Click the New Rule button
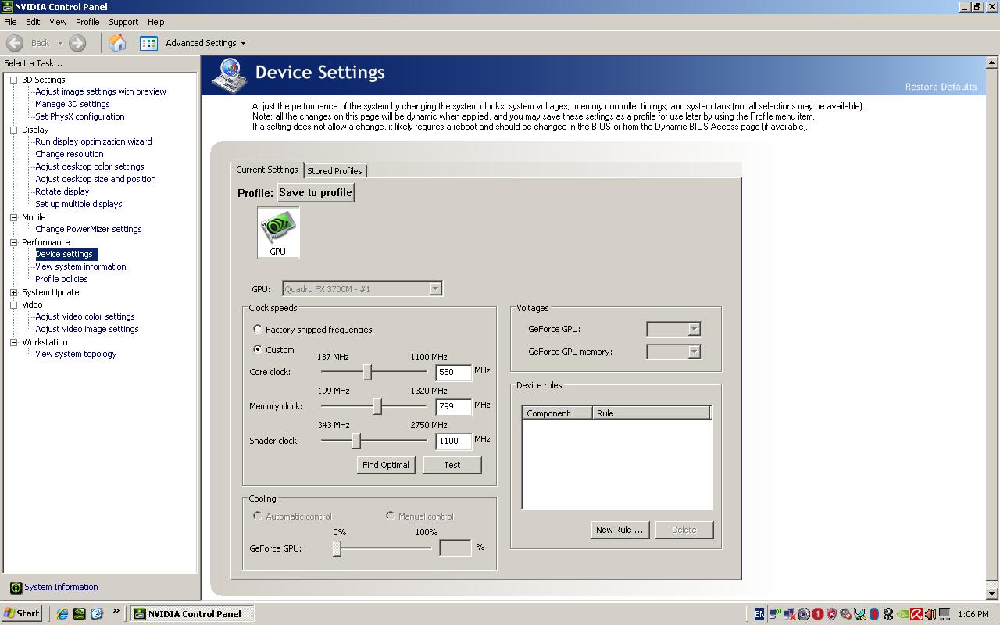This screenshot has height=625, width=1000. click(620, 530)
